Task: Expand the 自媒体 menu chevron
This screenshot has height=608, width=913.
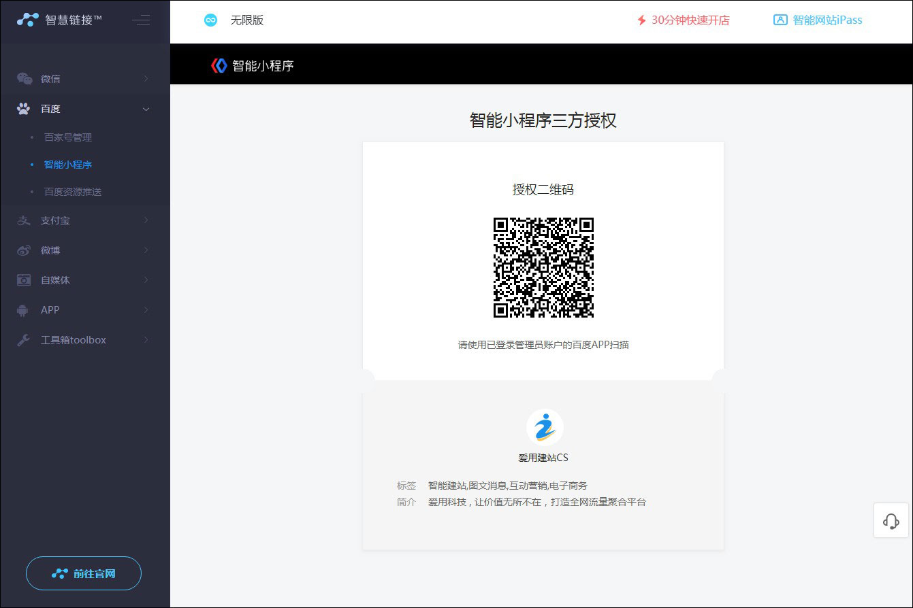Action: (x=146, y=280)
